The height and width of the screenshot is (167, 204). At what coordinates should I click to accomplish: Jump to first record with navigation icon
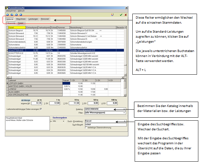[8, 15]
